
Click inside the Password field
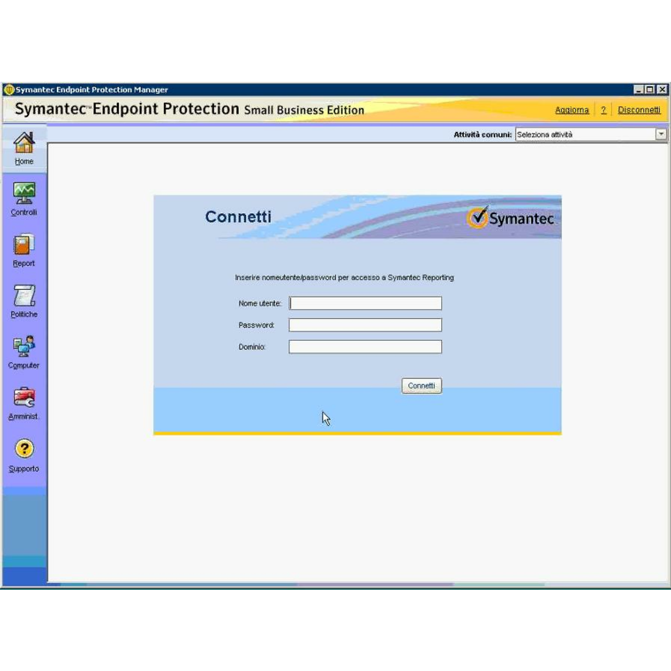[364, 324]
